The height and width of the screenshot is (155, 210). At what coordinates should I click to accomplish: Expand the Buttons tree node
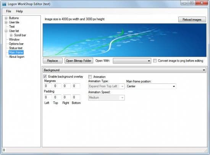coord(6,18)
